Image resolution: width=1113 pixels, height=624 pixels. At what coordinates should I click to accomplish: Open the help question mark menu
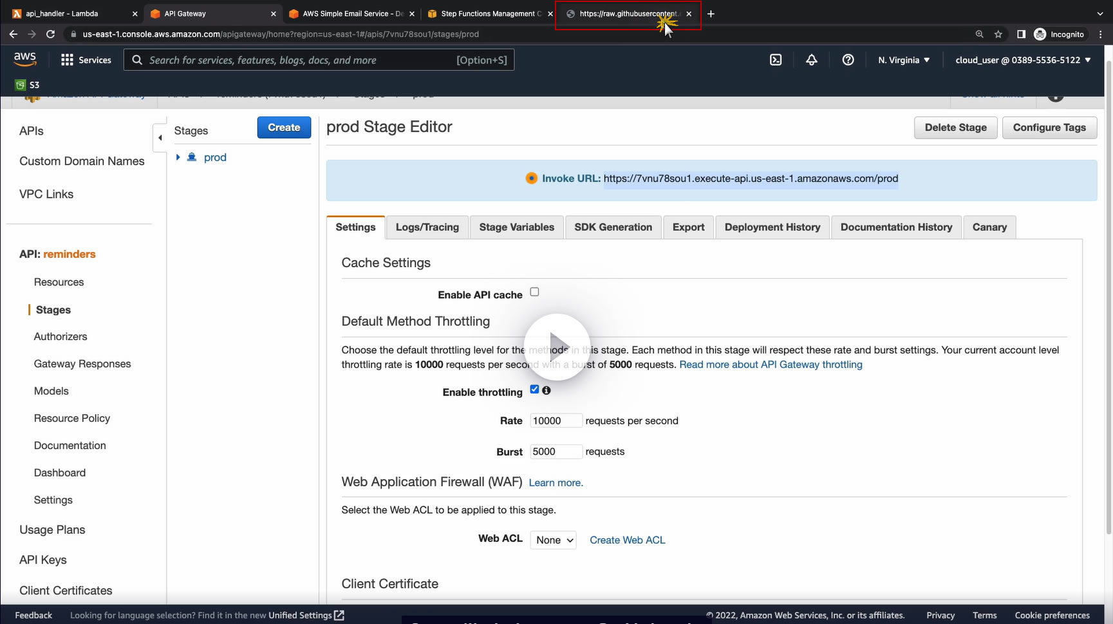(848, 60)
